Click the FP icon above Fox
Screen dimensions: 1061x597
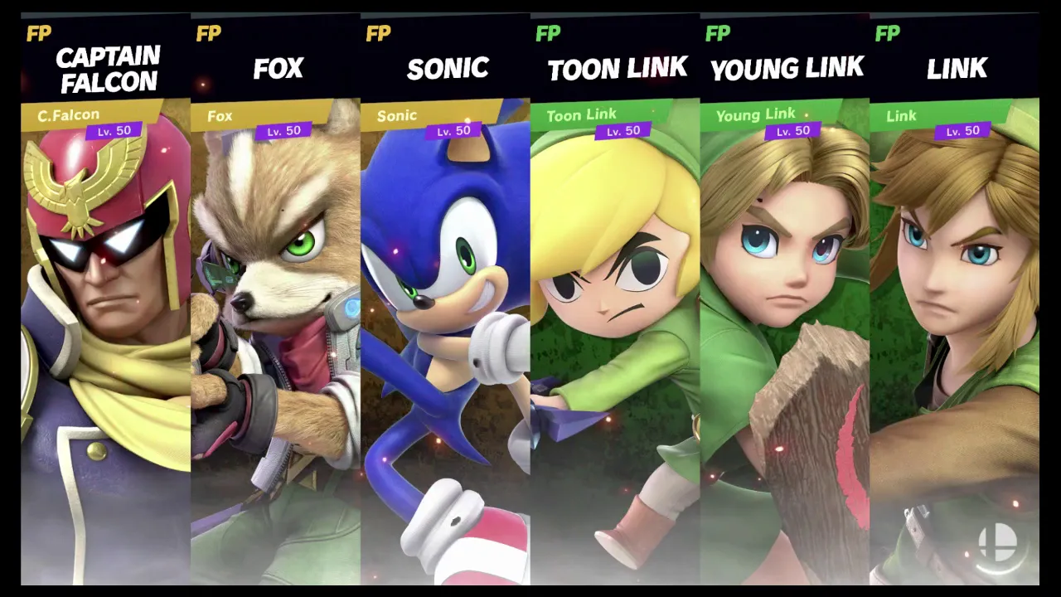[209, 33]
